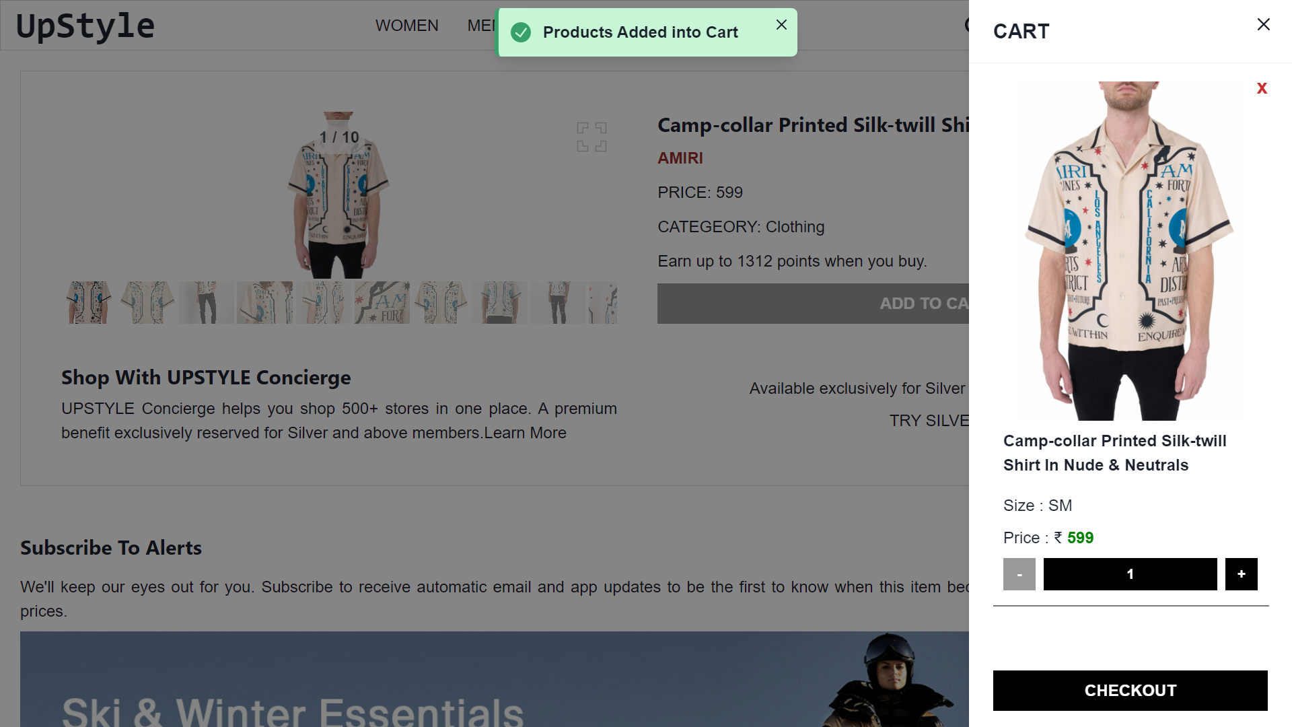Image resolution: width=1292 pixels, height=727 pixels.
Task: Select the AM FORT close-up thumbnail
Action: click(x=382, y=303)
